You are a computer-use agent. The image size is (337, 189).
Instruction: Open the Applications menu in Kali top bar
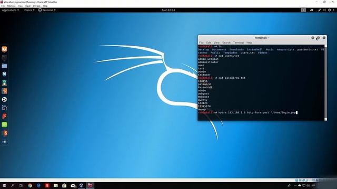(11, 10)
